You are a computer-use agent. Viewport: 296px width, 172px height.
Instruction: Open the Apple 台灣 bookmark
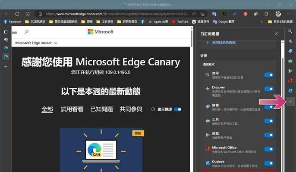[x=158, y=21]
